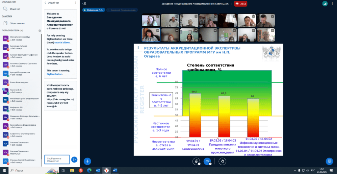The height and width of the screenshot is (174, 337).
Task: Select user Сафонкина Ольга Сергеевна
Action: point(21,135)
